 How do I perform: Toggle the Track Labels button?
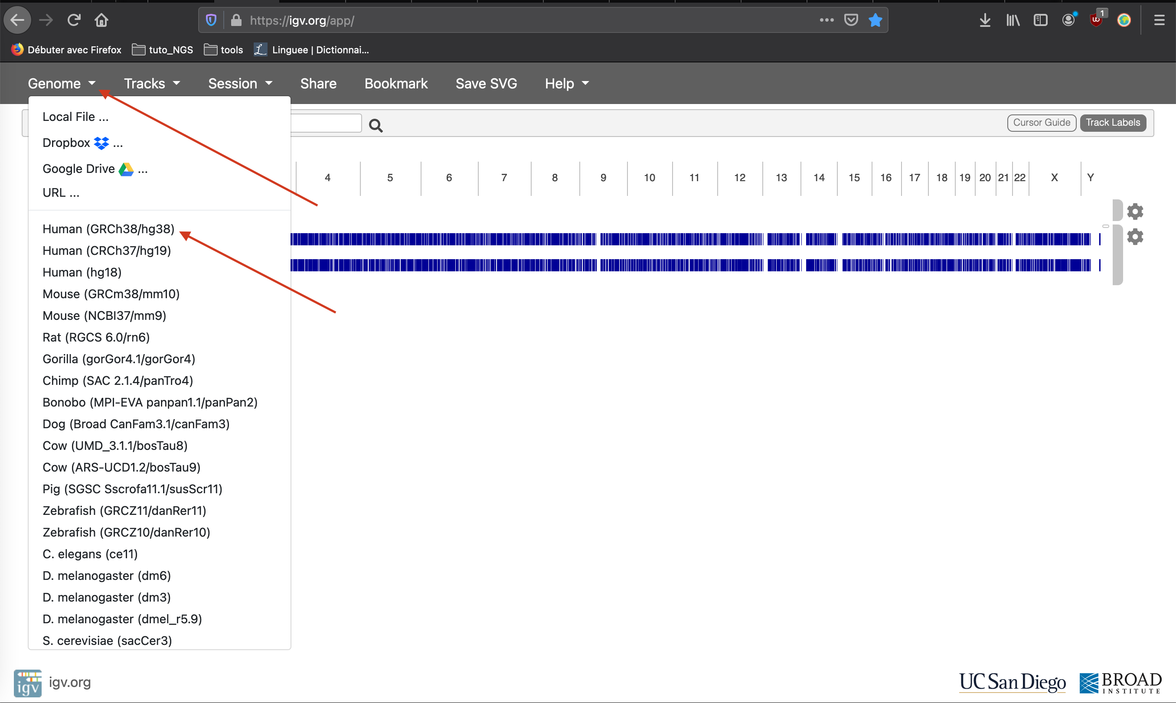1113,123
